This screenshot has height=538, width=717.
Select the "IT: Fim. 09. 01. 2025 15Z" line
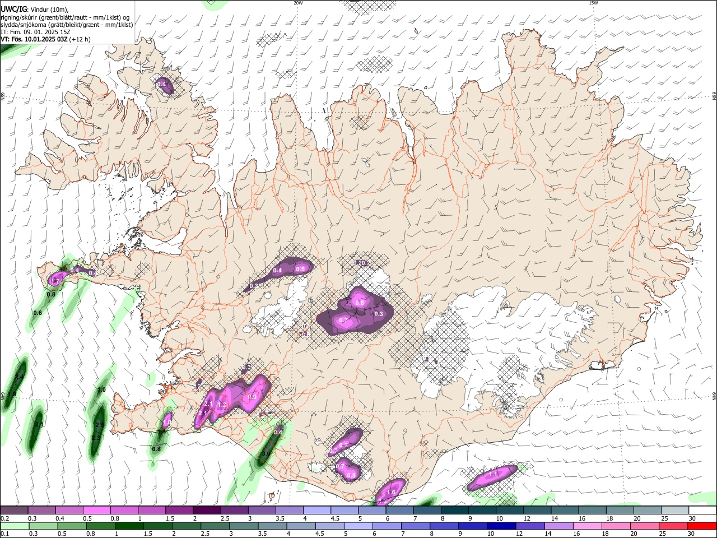coord(35,32)
